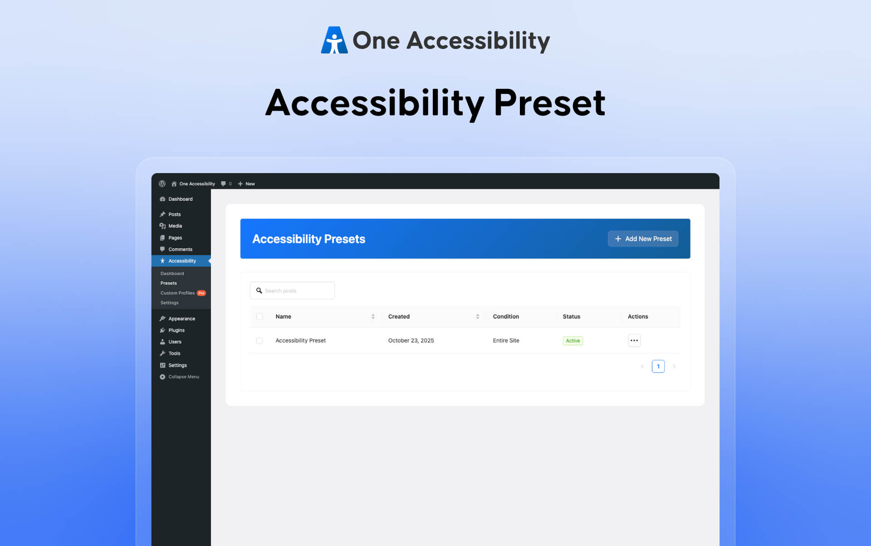The image size is (871, 546).
Task: Click the Collapse Menu arrow icon
Action: click(x=162, y=377)
